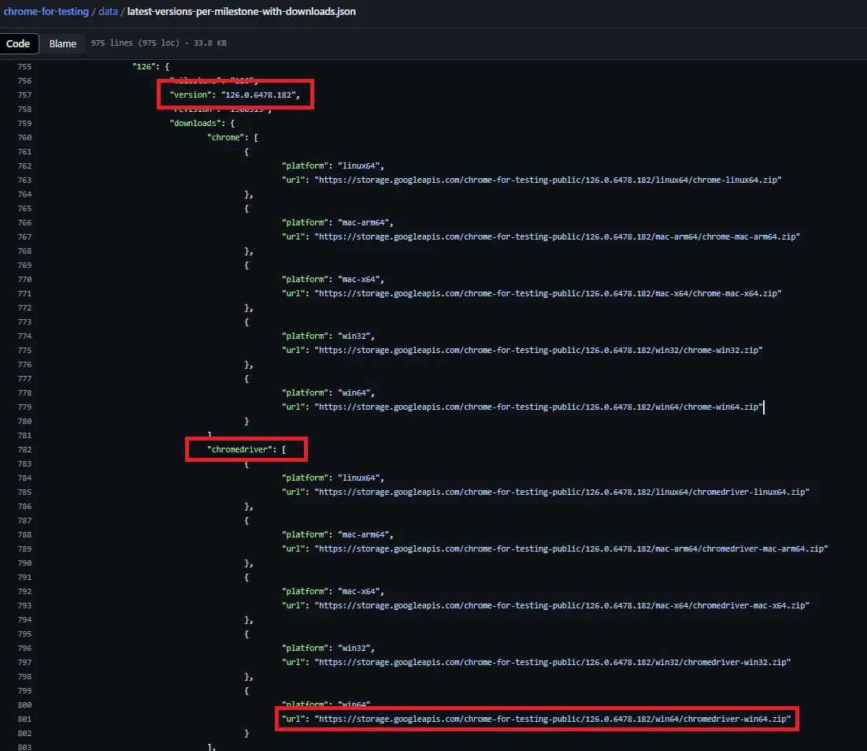Click the "downloads" key on line 759

(195, 123)
